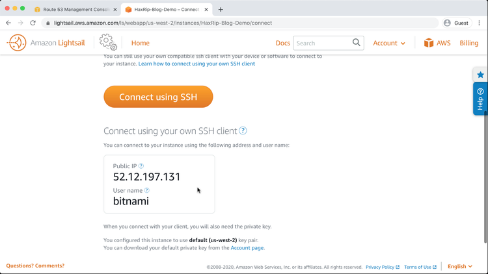Open the English language dropdown
Image resolution: width=488 pixels, height=274 pixels.
click(460, 266)
